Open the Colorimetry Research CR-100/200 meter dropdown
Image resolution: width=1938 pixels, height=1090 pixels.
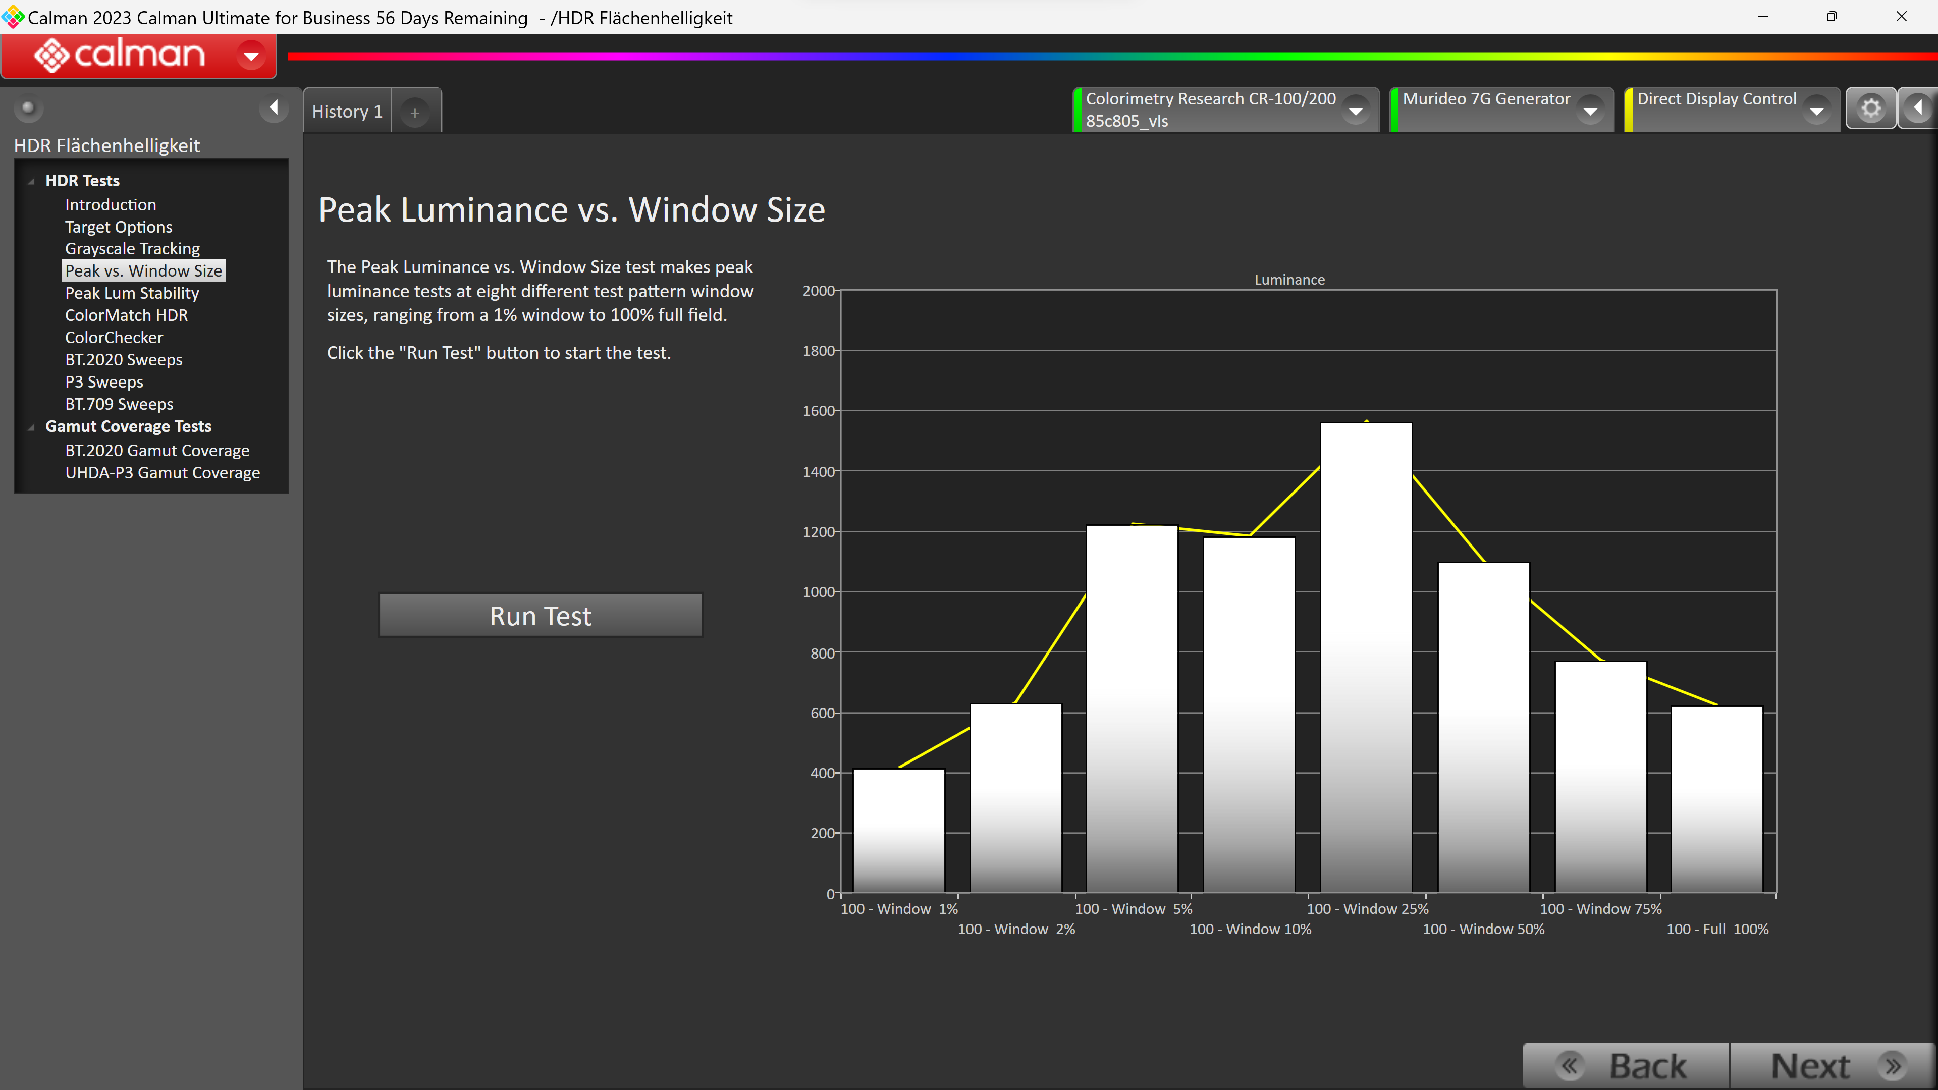(x=1356, y=111)
